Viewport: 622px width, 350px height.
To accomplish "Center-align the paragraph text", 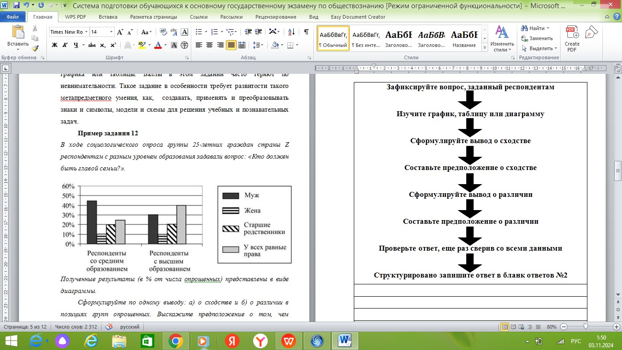I will (x=209, y=45).
